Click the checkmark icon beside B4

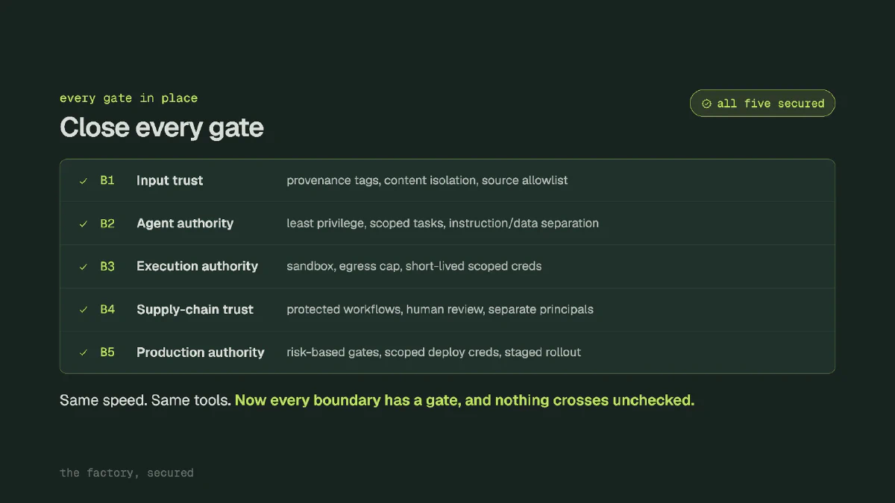84,310
